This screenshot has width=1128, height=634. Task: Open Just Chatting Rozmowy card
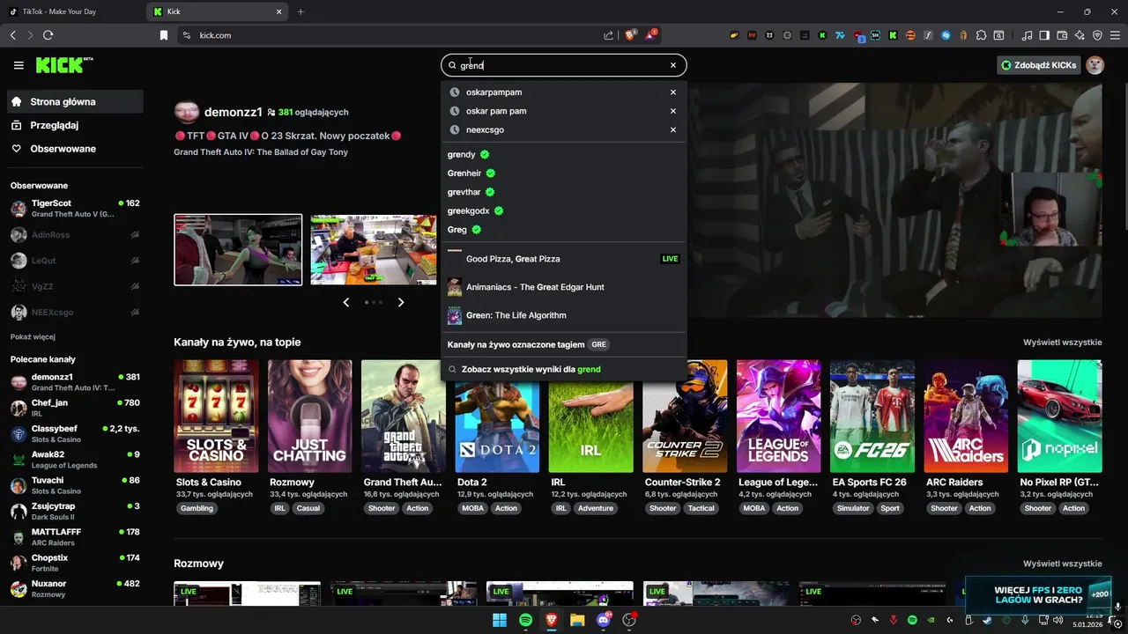tap(309, 417)
